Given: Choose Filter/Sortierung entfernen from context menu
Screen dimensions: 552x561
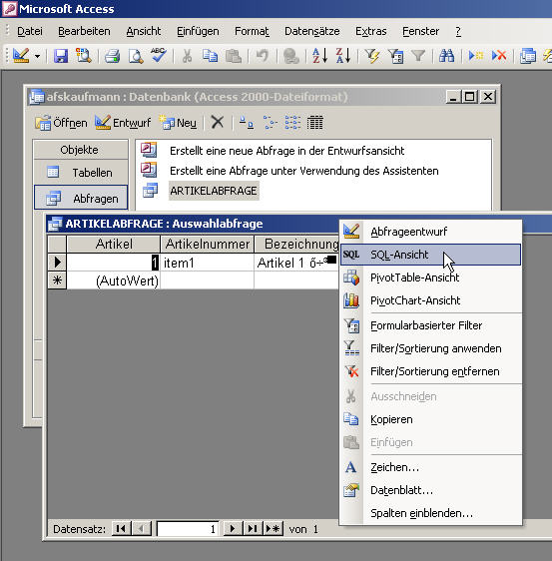Looking at the screenshot, I should click(x=431, y=371).
